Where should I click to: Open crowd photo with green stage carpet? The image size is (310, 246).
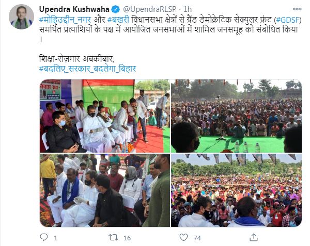(x=236, y=116)
